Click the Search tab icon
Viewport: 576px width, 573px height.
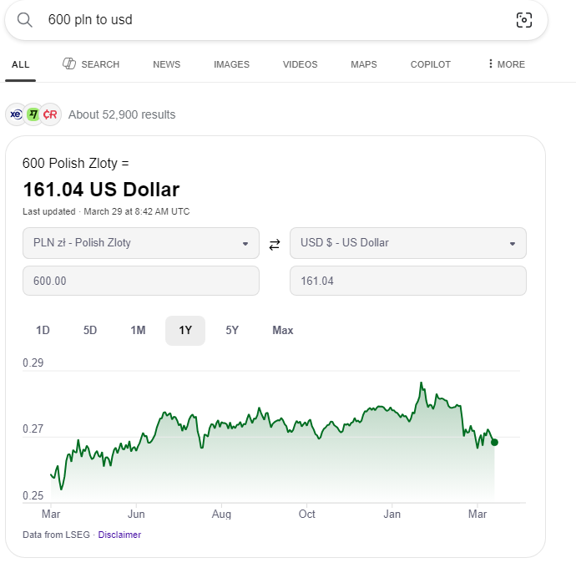coord(69,64)
